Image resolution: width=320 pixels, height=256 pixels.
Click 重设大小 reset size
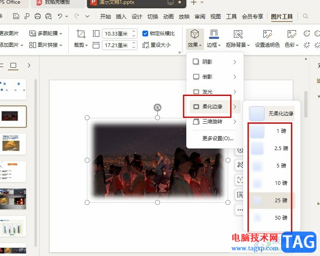[x=156, y=45]
